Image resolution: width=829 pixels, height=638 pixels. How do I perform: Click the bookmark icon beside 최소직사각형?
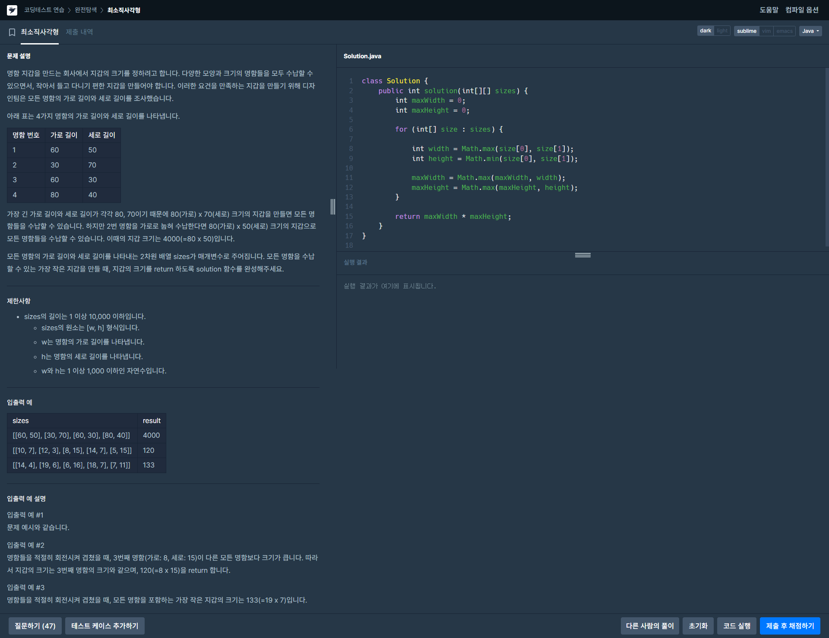click(x=12, y=32)
